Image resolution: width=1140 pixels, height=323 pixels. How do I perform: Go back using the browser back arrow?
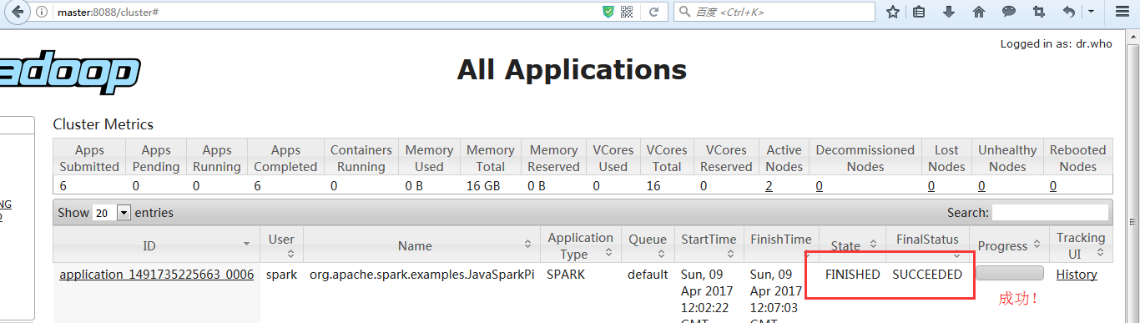pyautogui.click(x=17, y=12)
